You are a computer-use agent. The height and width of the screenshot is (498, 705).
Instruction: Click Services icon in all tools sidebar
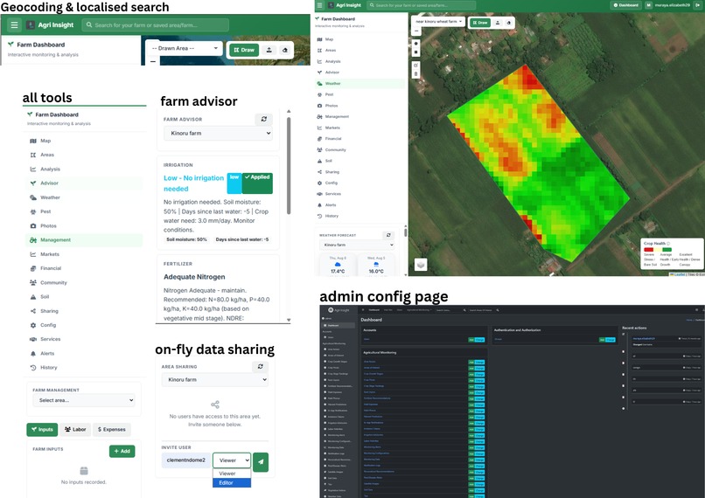pos(33,339)
